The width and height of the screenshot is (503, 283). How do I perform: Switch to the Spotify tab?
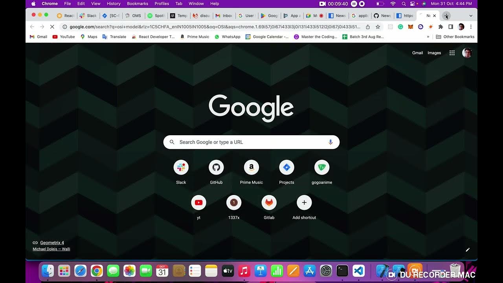point(156,16)
